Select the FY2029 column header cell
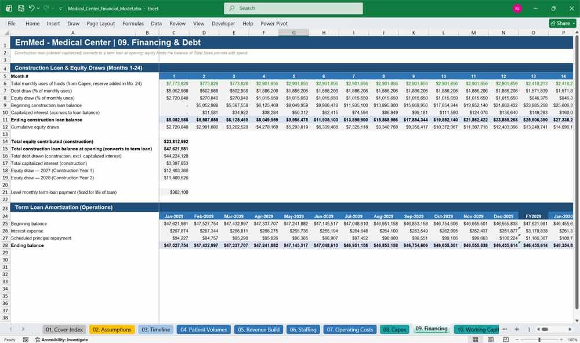This screenshot has width=580, height=343. (534, 216)
